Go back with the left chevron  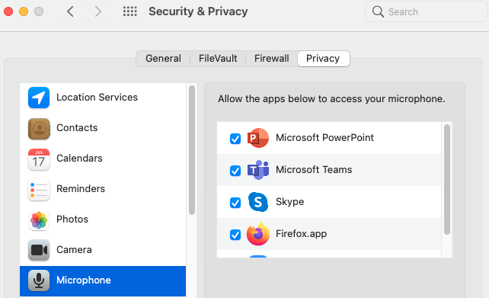pyautogui.click(x=71, y=11)
